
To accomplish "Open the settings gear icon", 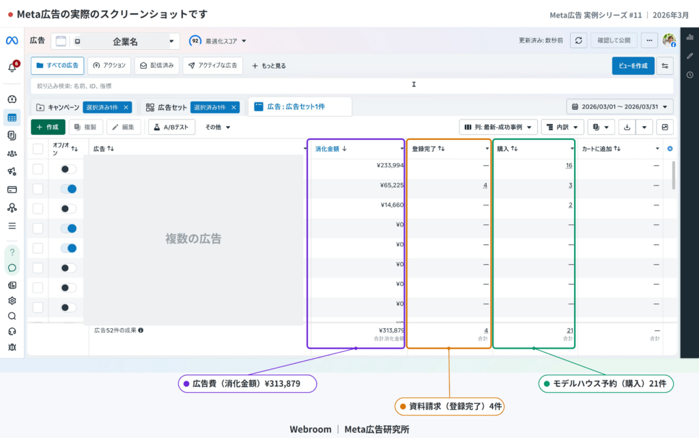I will point(12,301).
